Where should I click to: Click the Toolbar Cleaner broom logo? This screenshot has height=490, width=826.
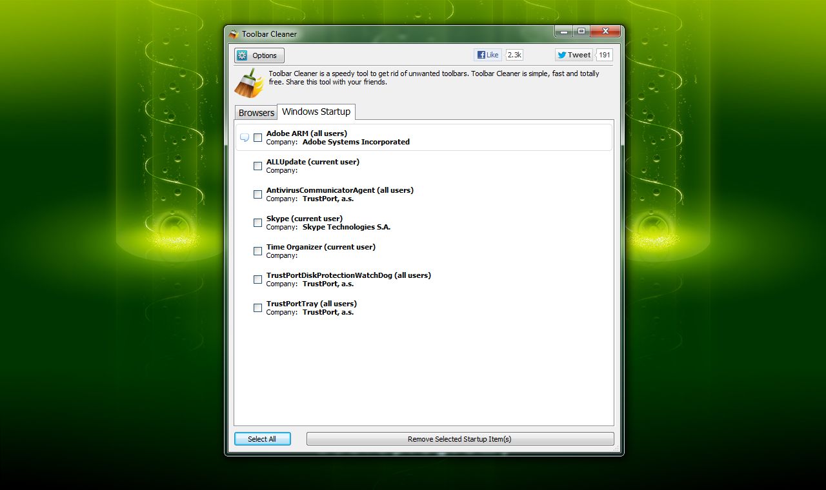(x=249, y=83)
